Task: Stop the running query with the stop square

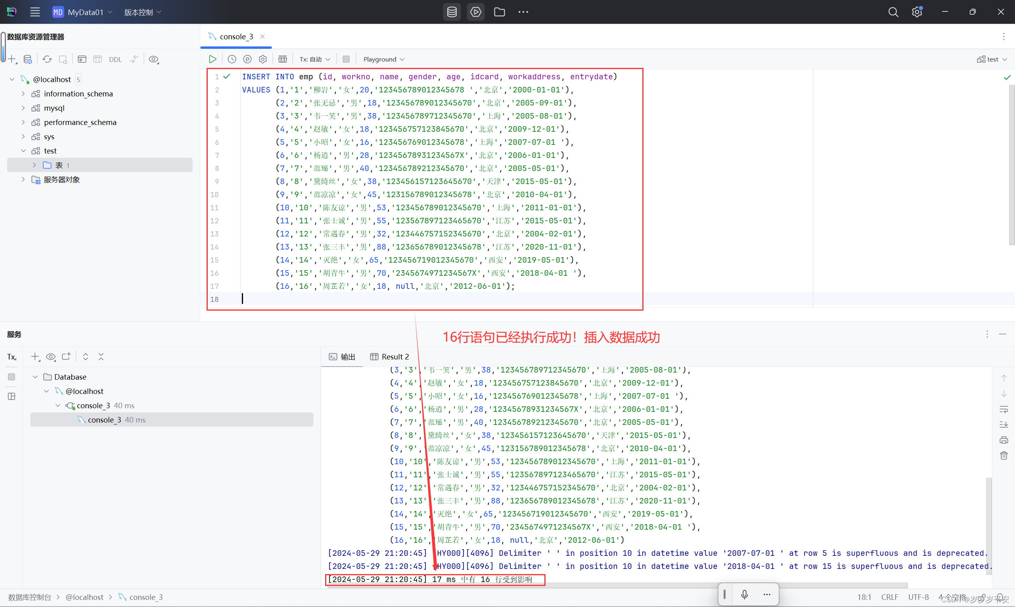Action: tap(346, 59)
